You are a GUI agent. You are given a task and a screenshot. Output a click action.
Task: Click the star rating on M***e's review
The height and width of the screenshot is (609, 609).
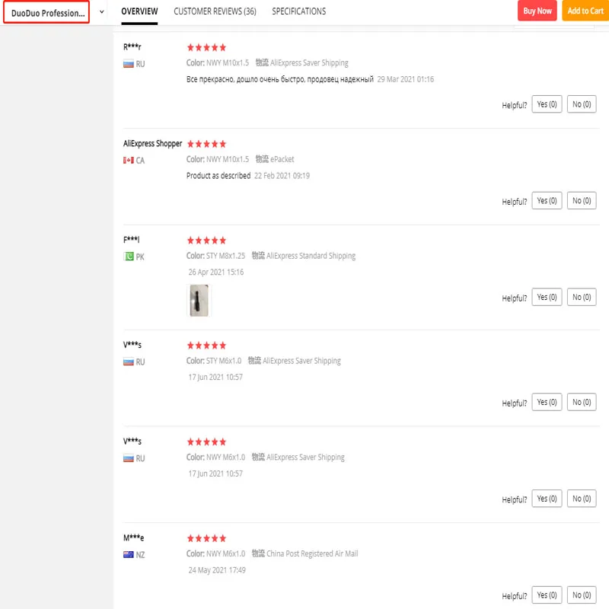(x=206, y=538)
